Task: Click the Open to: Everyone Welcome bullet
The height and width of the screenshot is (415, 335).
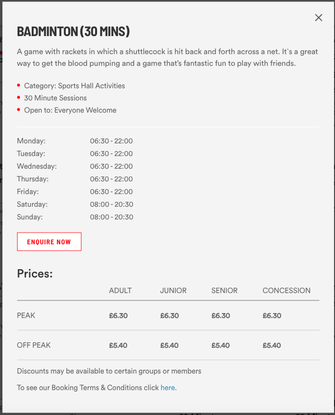Action: [70, 110]
